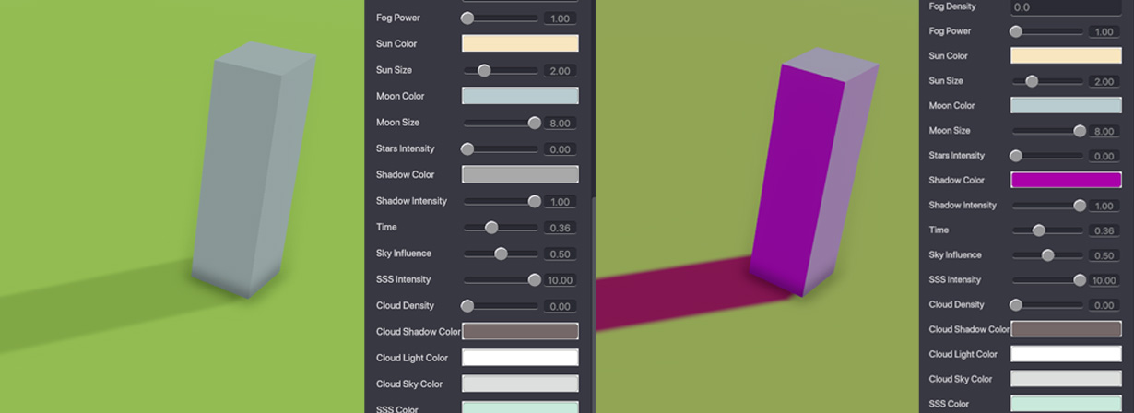Open Sun Color swatch in left panel
The width and height of the screenshot is (1134, 413).
pos(520,43)
